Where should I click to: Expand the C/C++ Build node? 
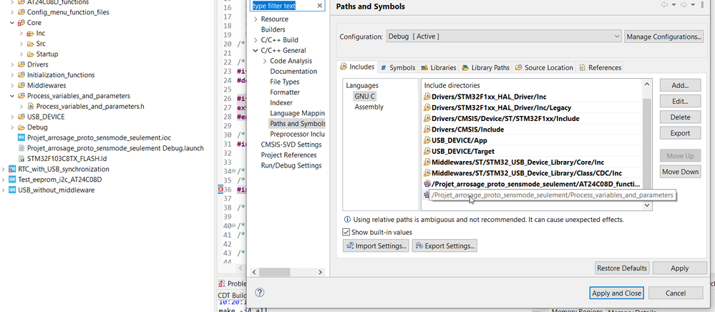click(x=256, y=40)
